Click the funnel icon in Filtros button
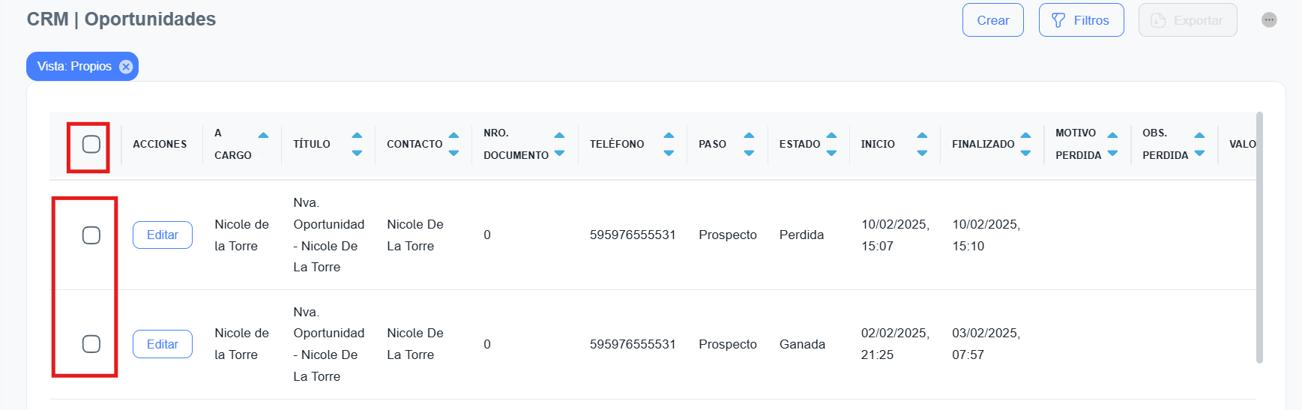This screenshot has height=410, width=1302. pos(1058,20)
